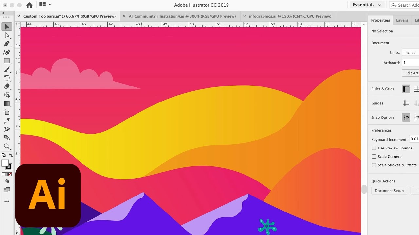The width and height of the screenshot is (419, 235).
Task: Toggle Guides visibility button
Action: [406, 103]
